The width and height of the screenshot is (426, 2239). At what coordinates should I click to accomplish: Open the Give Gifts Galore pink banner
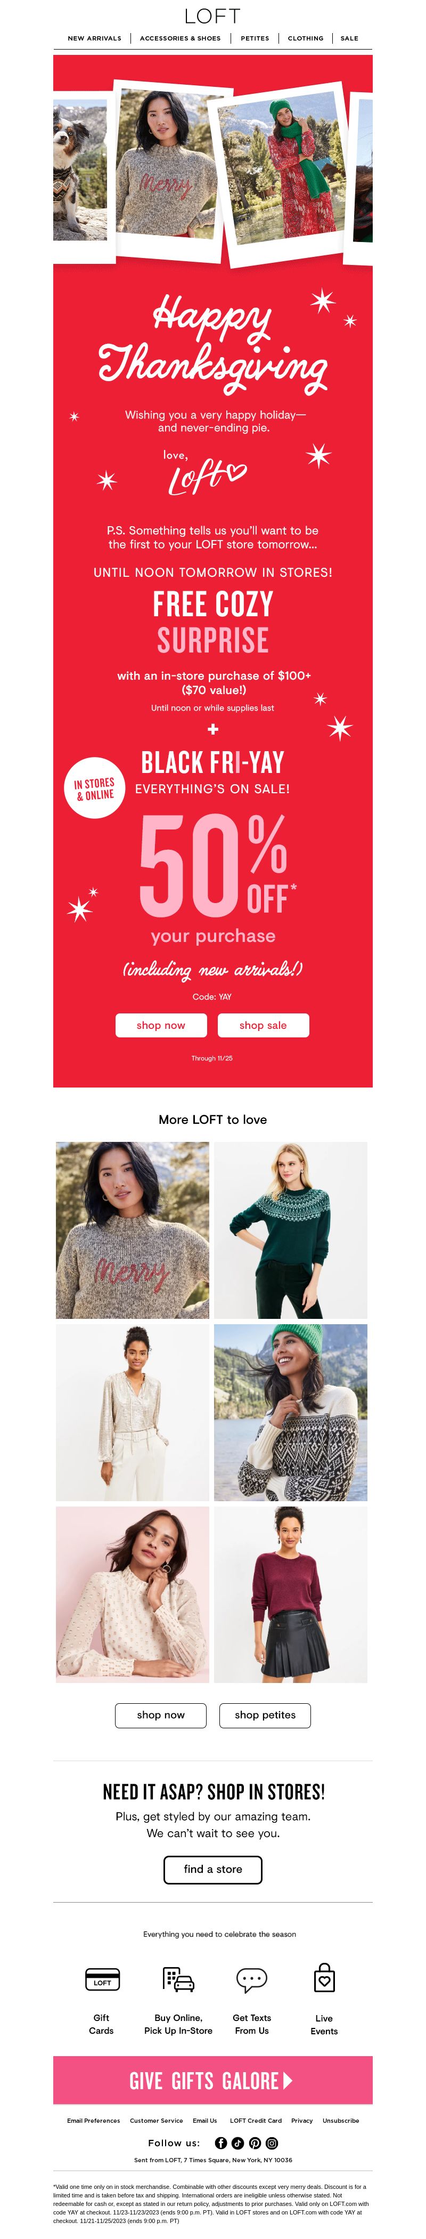click(212, 2080)
